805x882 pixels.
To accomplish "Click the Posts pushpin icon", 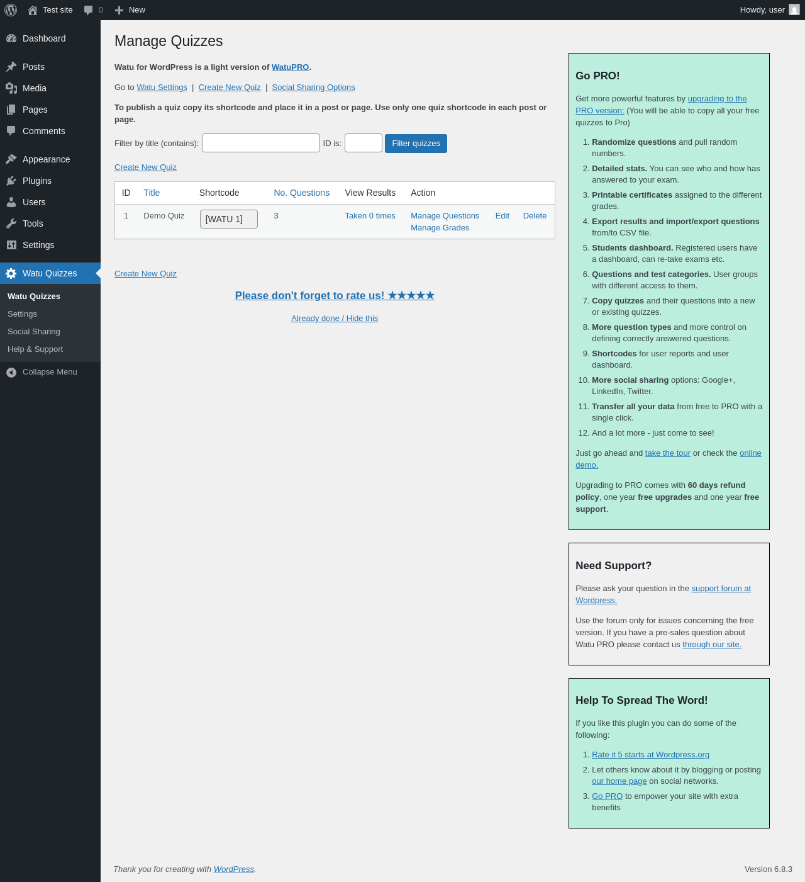I will pyautogui.click(x=11, y=67).
